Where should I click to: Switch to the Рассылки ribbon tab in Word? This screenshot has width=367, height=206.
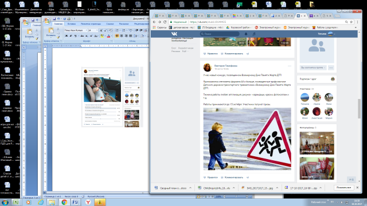coord(124,24)
